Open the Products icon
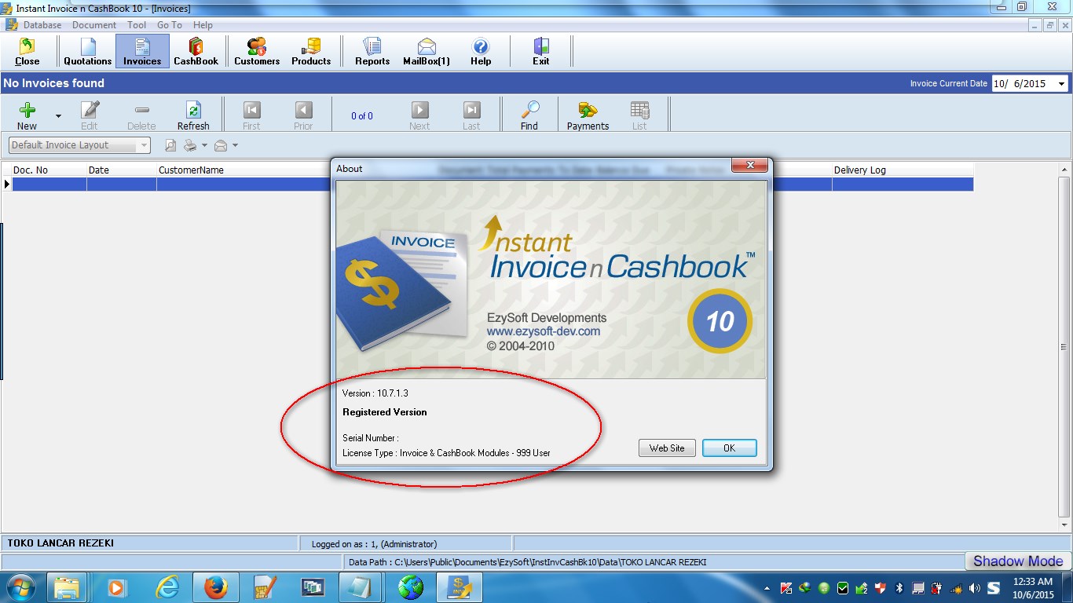The width and height of the screenshot is (1073, 603). pos(311,51)
